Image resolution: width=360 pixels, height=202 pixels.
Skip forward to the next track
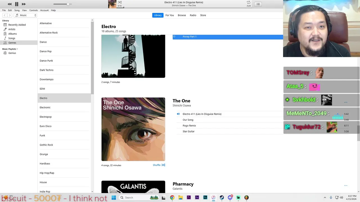pos(24,4)
